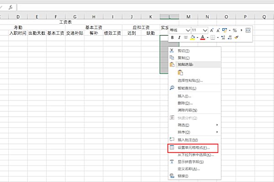
Task: Click the 应扣工资 header cell
Action: click(141, 27)
